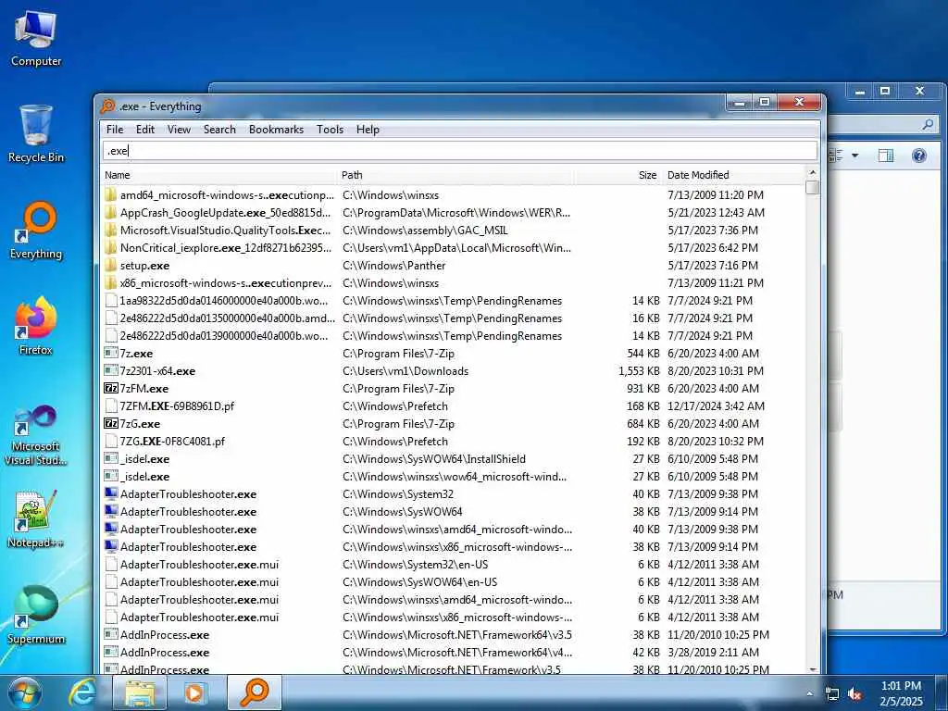The height and width of the screenshot is (711, 948).
Task: Select the AppCrash_GoogleUpdate.exe folder entry
Action: click(454, 213)
